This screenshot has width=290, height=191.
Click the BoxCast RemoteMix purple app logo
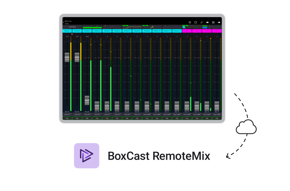click(x=87, y=156)
